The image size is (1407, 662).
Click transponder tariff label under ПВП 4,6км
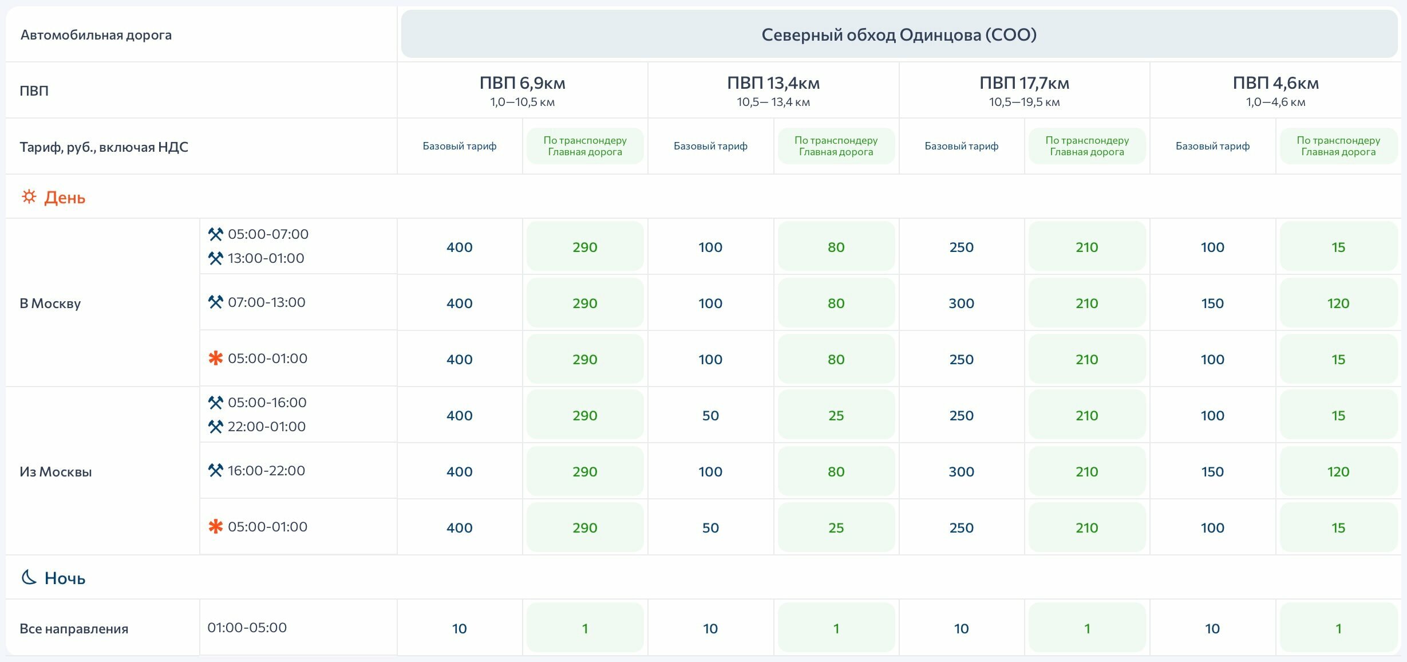click(x=1338, y=146)
